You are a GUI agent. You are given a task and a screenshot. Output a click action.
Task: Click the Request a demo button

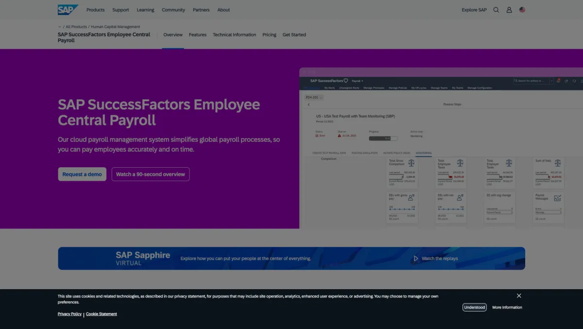pos(82,174)
